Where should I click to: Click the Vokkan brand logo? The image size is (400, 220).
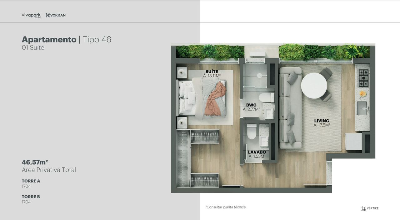pyautogui.click(x=56, y=15)
